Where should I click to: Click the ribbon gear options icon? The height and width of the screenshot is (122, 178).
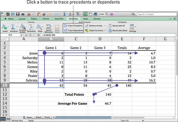(x=175, y=19)
